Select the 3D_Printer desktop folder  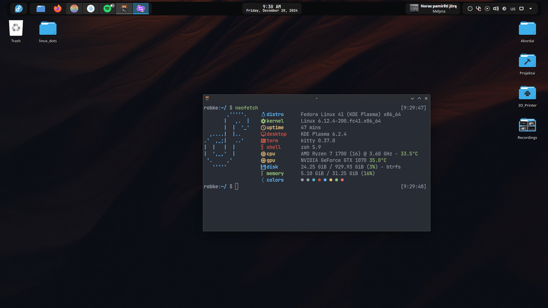click(x=527, y=96)
